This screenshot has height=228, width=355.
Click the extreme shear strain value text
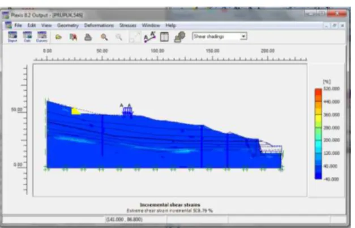click(170, 211)
